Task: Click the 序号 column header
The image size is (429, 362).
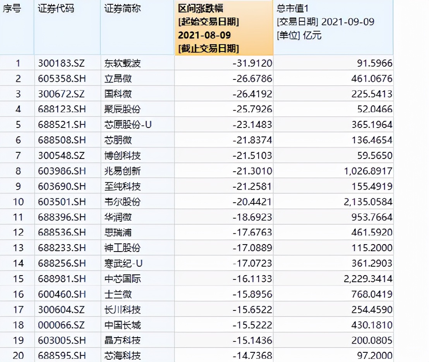Action: (12, 9)
